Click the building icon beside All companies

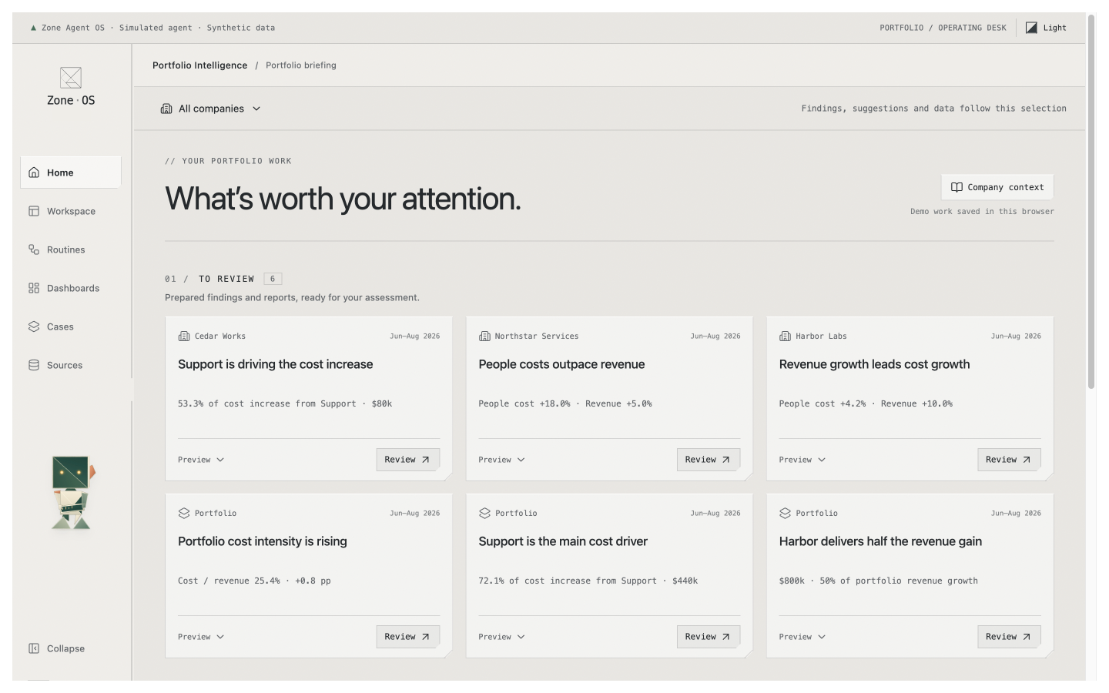(x=166, y=109)
